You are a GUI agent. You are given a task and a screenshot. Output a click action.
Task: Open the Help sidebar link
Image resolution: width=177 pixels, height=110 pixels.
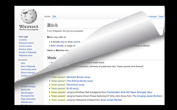click(x=23, y=63)
